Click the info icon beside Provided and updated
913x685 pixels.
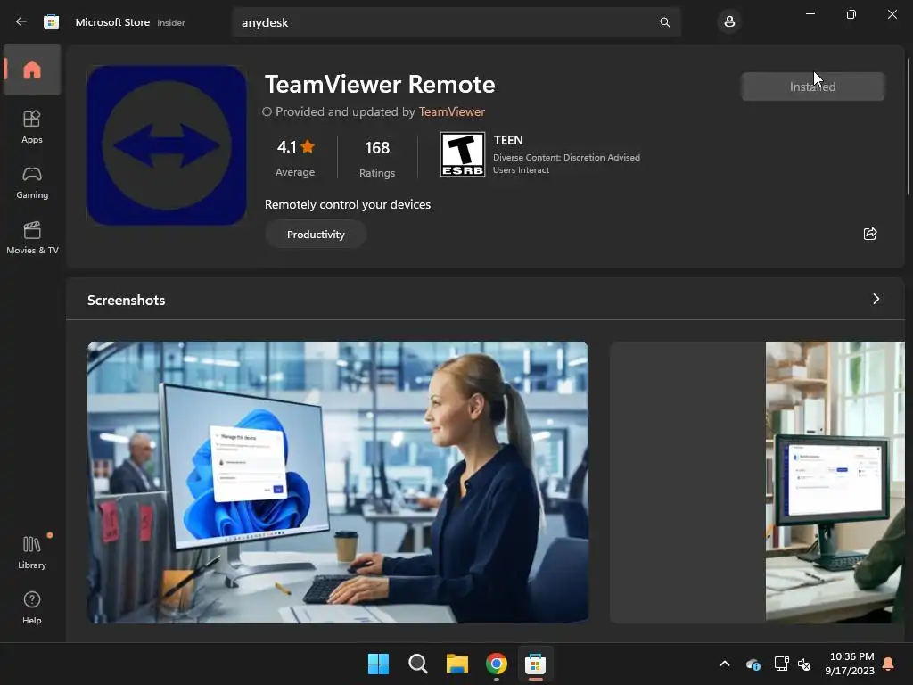(267, 111)
